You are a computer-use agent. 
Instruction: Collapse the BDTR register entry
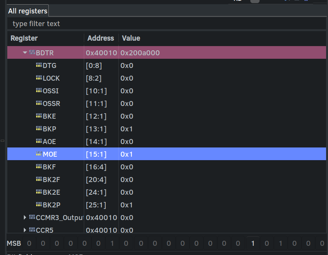pos(25,53)
